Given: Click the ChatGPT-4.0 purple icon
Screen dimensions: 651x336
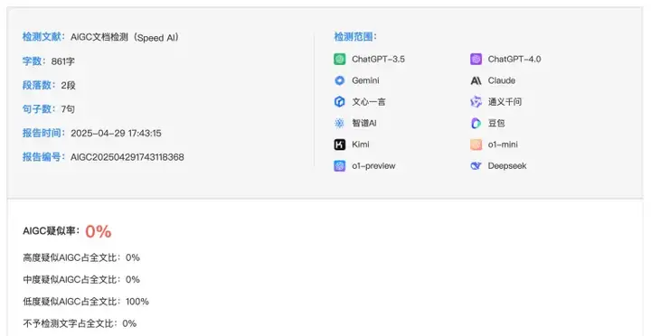Looking at the screenshot, I should [x=476, y=59].
